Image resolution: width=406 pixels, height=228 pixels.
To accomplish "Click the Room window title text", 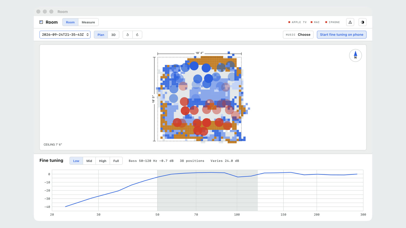I will tap(62, 12).
